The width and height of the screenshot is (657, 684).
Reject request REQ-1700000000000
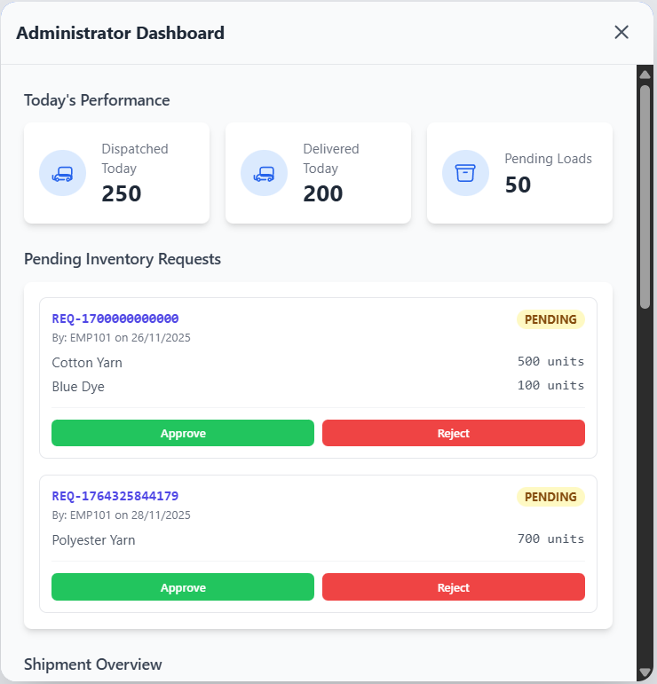click(x=453, y=433)
